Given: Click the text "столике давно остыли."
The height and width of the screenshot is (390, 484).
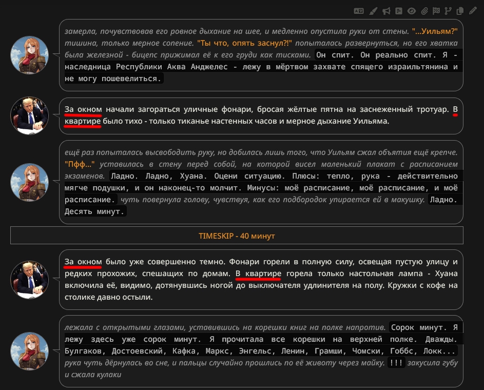Looking at the screenshot, I should pos(109,297).
